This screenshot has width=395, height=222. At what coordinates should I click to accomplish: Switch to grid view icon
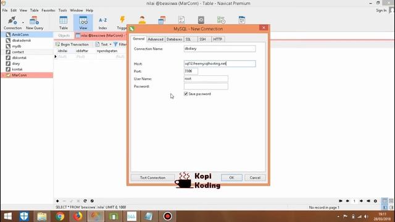[x=385, y=201]
